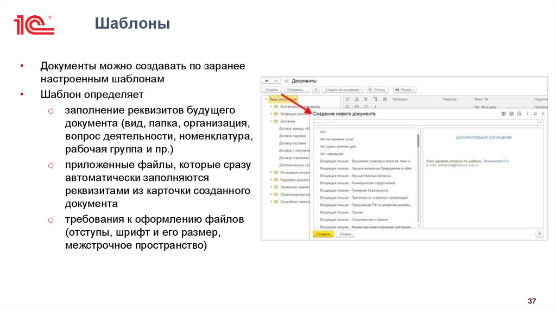Open the Создать на основании dropdown
The height and width of the screenshot is (311, 556).
pyautogui.click(x=343, y=90)
